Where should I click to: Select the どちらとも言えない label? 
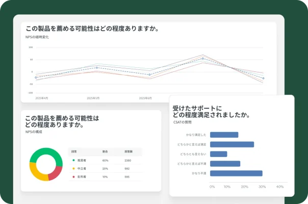(193, 154)
